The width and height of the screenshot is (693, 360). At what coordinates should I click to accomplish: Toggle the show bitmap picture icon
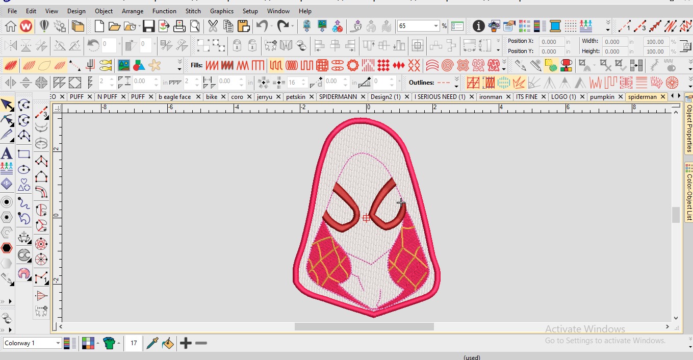123,65
